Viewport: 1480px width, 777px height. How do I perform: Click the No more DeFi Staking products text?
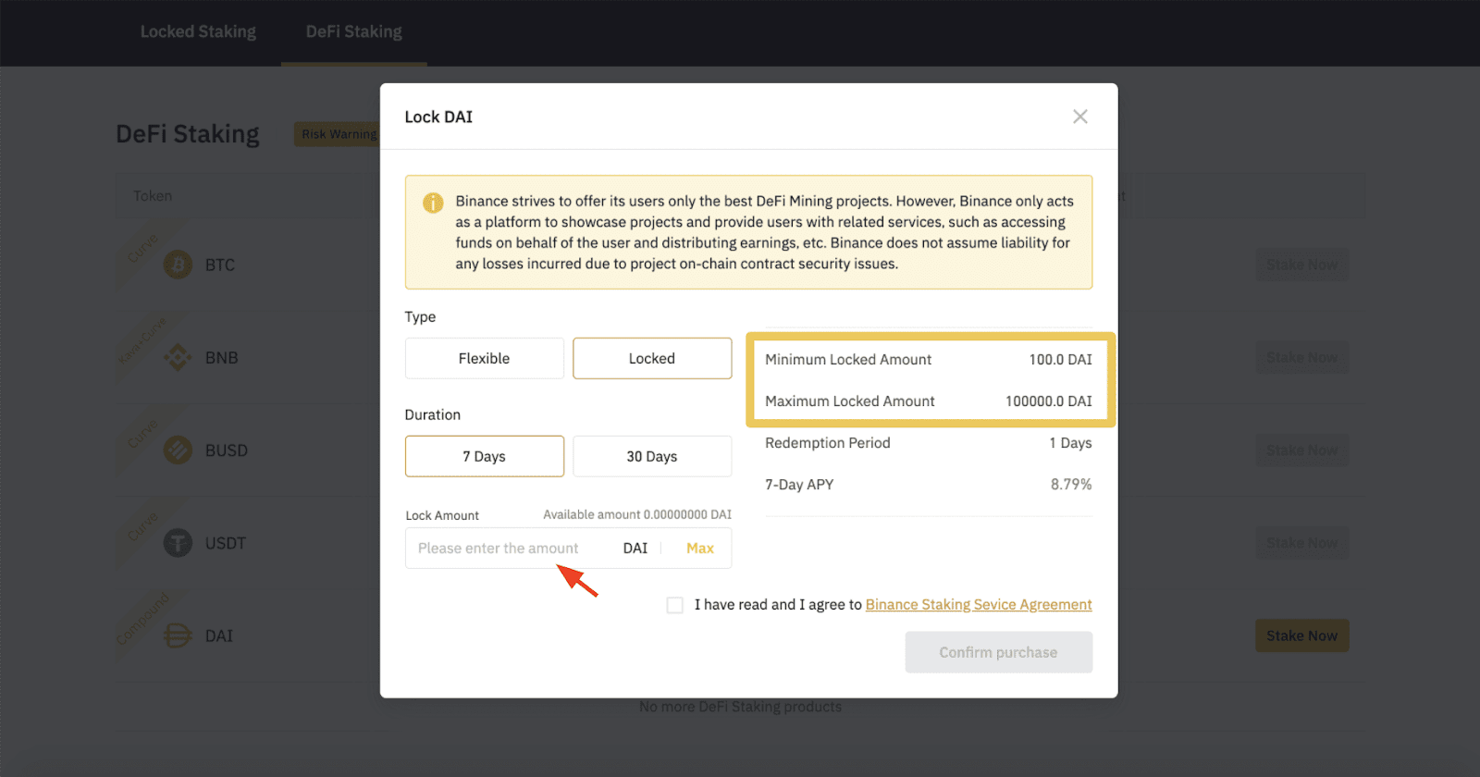(x=740, y=707)
